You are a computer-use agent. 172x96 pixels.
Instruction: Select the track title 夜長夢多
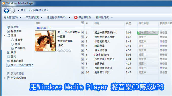pos(99,64)
